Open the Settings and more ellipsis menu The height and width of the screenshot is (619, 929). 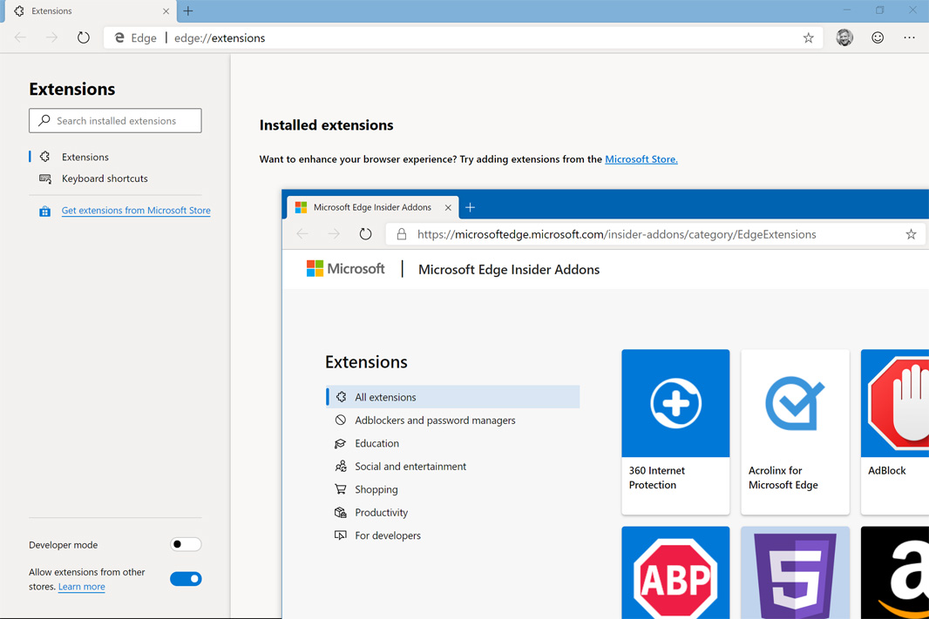(x=909, y=37)
